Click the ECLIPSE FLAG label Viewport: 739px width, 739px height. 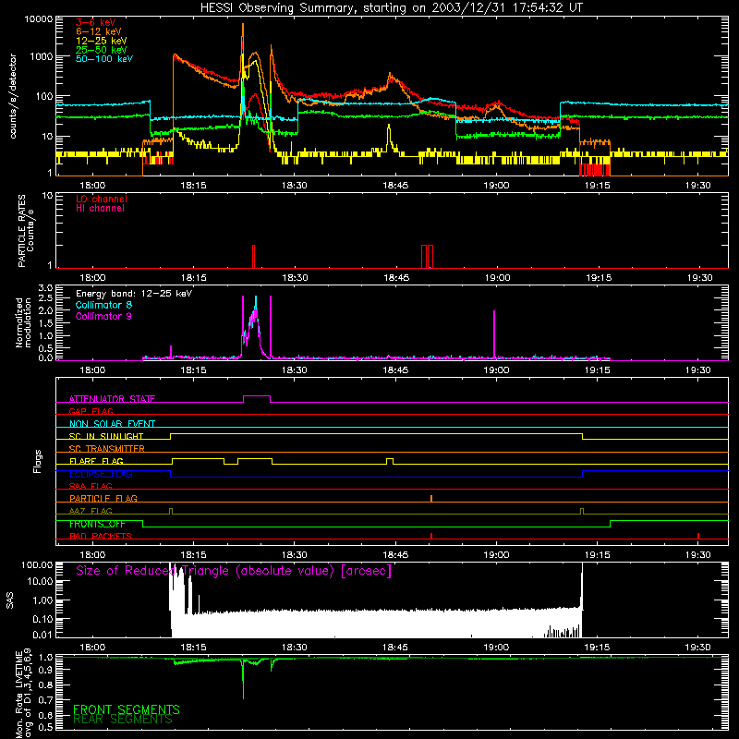(x=101, y=474)
